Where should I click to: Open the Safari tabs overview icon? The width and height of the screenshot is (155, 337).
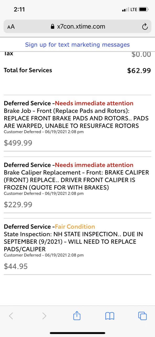[x=142, y=316]
